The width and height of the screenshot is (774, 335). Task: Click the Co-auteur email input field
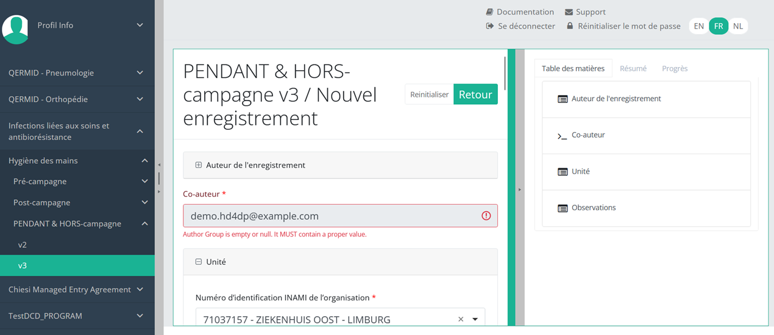(329, 216)
